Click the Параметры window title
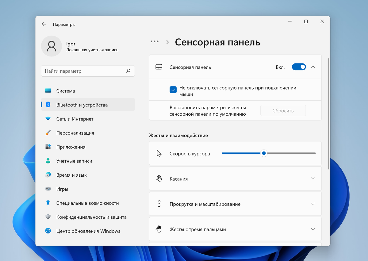The width and height of the screenshot is (368, 261). (64, 25)
